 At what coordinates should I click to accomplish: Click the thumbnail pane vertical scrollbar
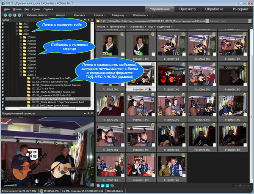pyautogui.click(x=251, y=107)
